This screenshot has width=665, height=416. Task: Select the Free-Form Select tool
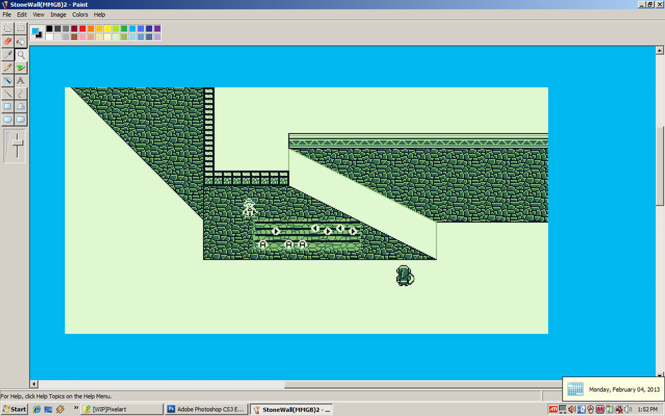(8, 29)
